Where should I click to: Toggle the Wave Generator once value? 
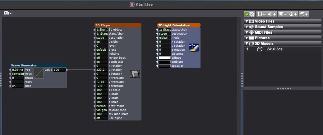(17, 86)
